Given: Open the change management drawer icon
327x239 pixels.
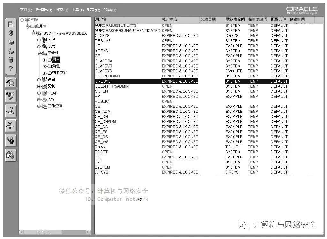Looking at the screenshot, I should tap(11, 140).
